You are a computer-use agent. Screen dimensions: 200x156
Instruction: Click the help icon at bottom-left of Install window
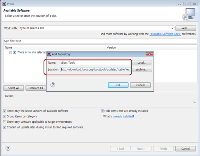click(8, 148)
